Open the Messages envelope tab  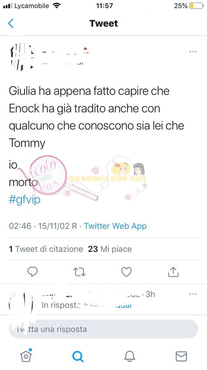coord(181,356)
